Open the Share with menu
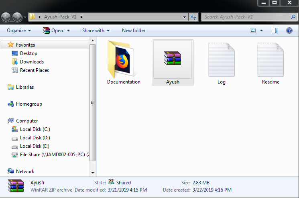 (x=96, y=31)
